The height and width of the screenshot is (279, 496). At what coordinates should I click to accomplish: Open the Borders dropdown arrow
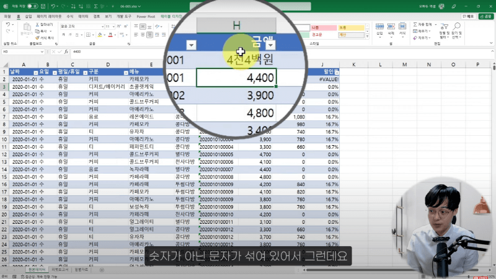[x=92, y=35]
